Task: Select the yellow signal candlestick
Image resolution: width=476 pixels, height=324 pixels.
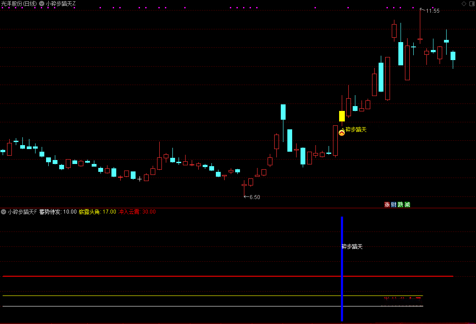Action: coord(342,116)
